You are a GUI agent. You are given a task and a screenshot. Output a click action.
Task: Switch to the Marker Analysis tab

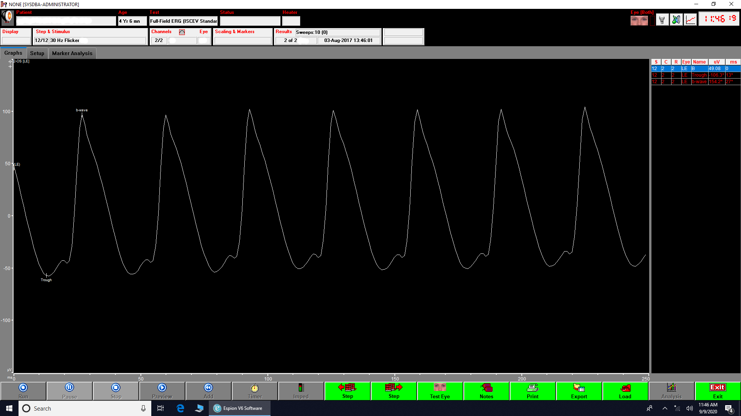[x=72, y=53]
